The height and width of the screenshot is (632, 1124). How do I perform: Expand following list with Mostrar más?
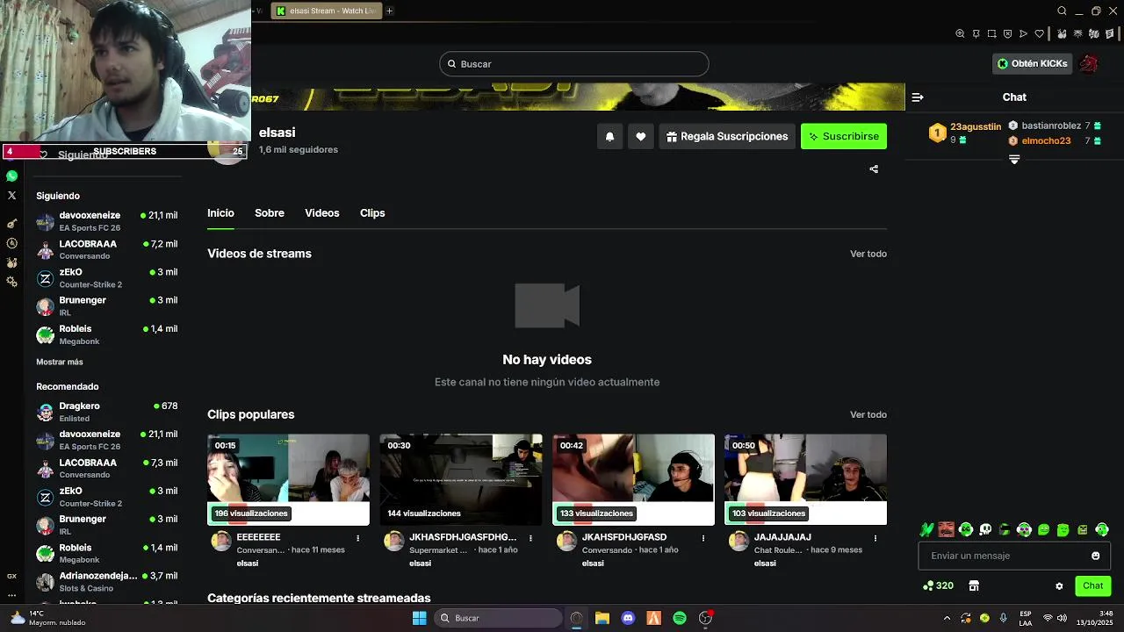click(x=60, y=362)
